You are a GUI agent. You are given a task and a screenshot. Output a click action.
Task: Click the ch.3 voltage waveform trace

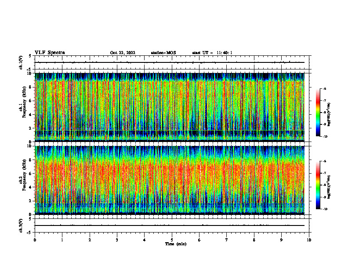pos(170,225)
